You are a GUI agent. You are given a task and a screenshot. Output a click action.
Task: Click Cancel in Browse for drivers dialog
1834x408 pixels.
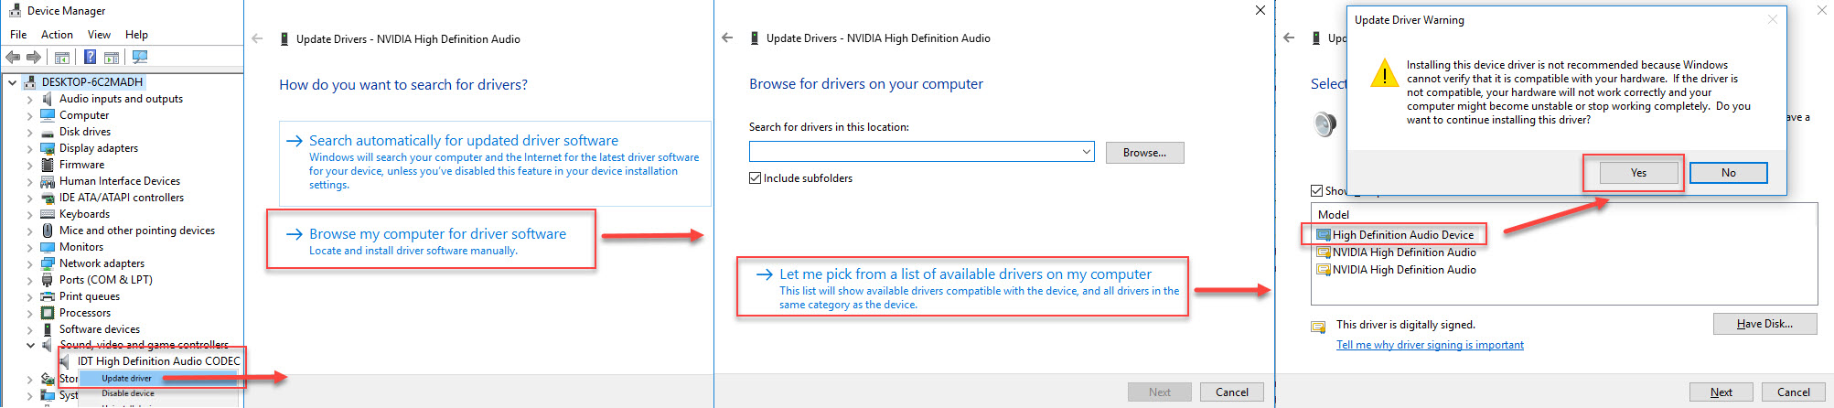[1231, 392]
